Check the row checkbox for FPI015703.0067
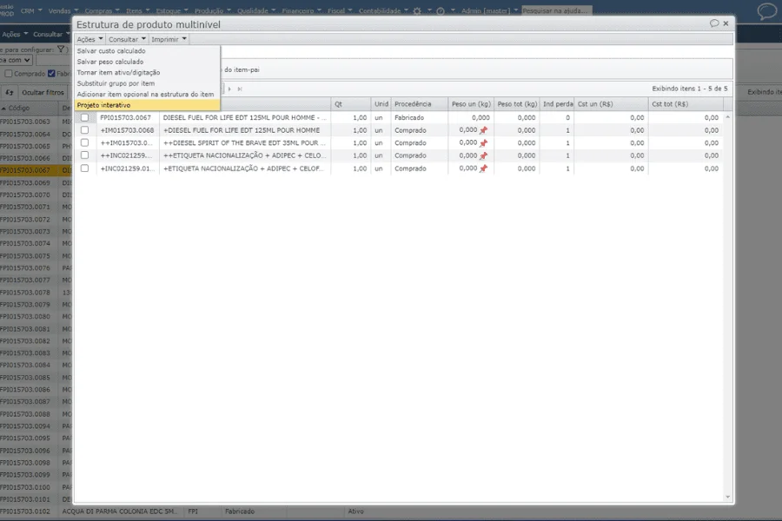 pos(83,117)
